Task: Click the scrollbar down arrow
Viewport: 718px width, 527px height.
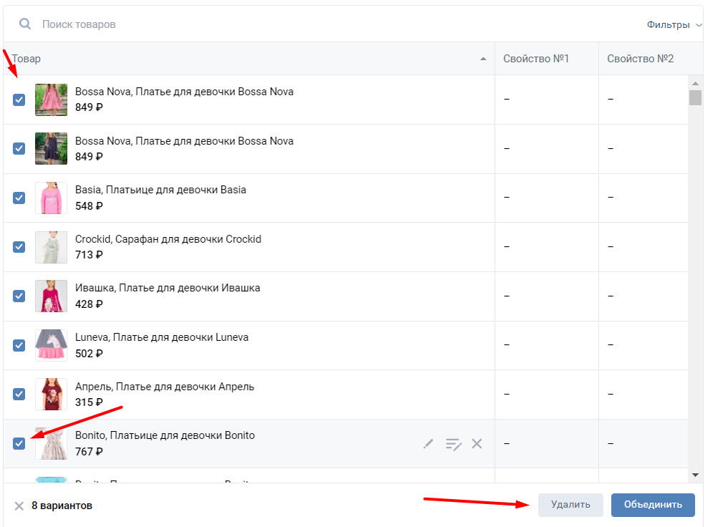Action: pos(695,475)
